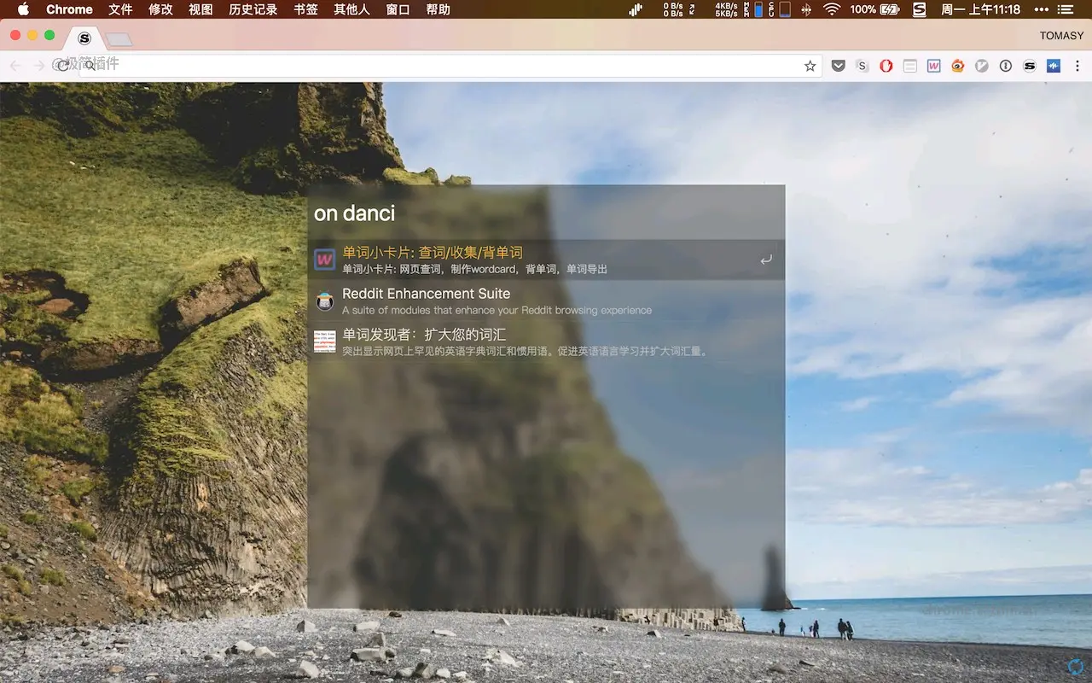Viewport: 1092px width, 683px height.
Task: Click the Weibo extension icon
Action: pos(957,66)
